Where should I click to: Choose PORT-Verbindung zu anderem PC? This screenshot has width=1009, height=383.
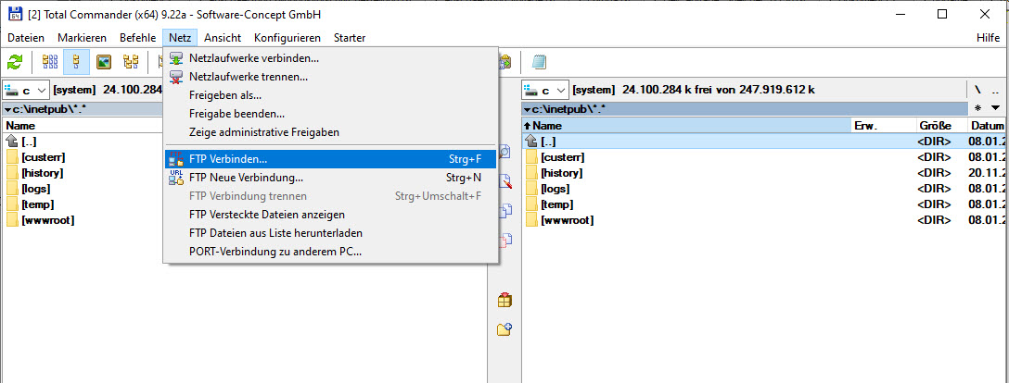pos(275,252)
